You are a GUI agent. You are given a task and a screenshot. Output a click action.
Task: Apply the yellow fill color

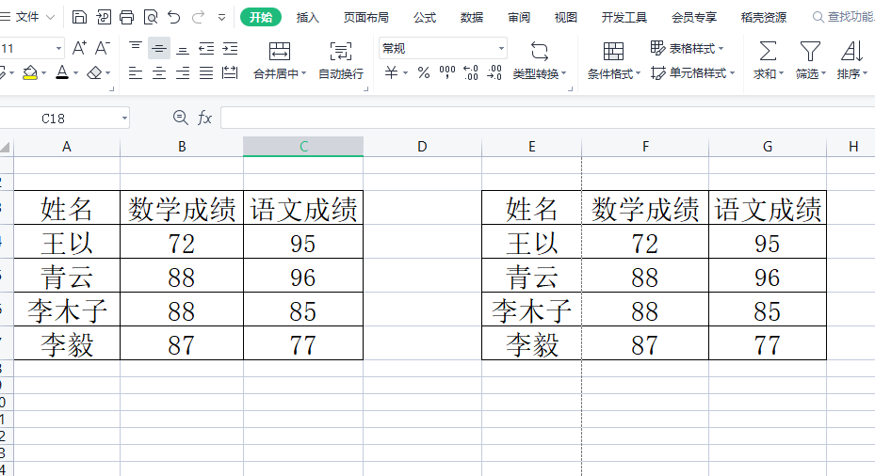[30, 72]
